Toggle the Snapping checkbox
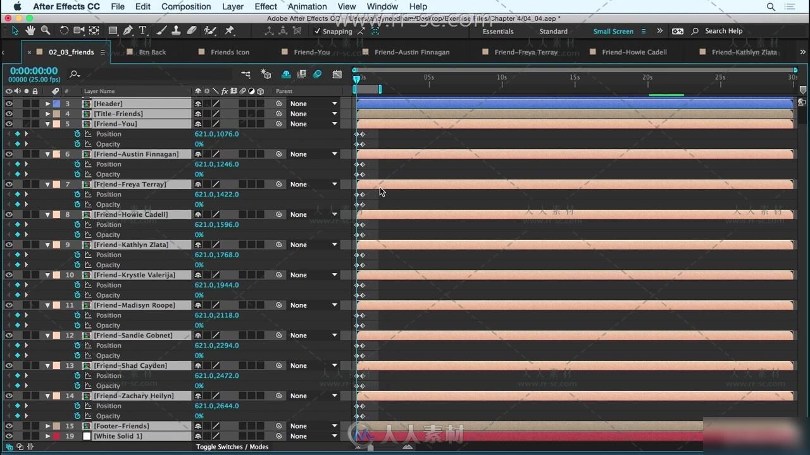The width and height of the screenshot is (810, 455). click(318, 31)
